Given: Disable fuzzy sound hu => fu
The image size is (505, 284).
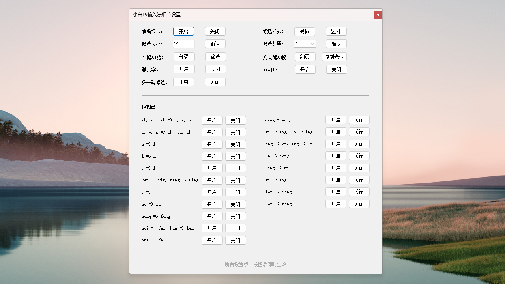Looking at the screenshot, I should [236, 204].
